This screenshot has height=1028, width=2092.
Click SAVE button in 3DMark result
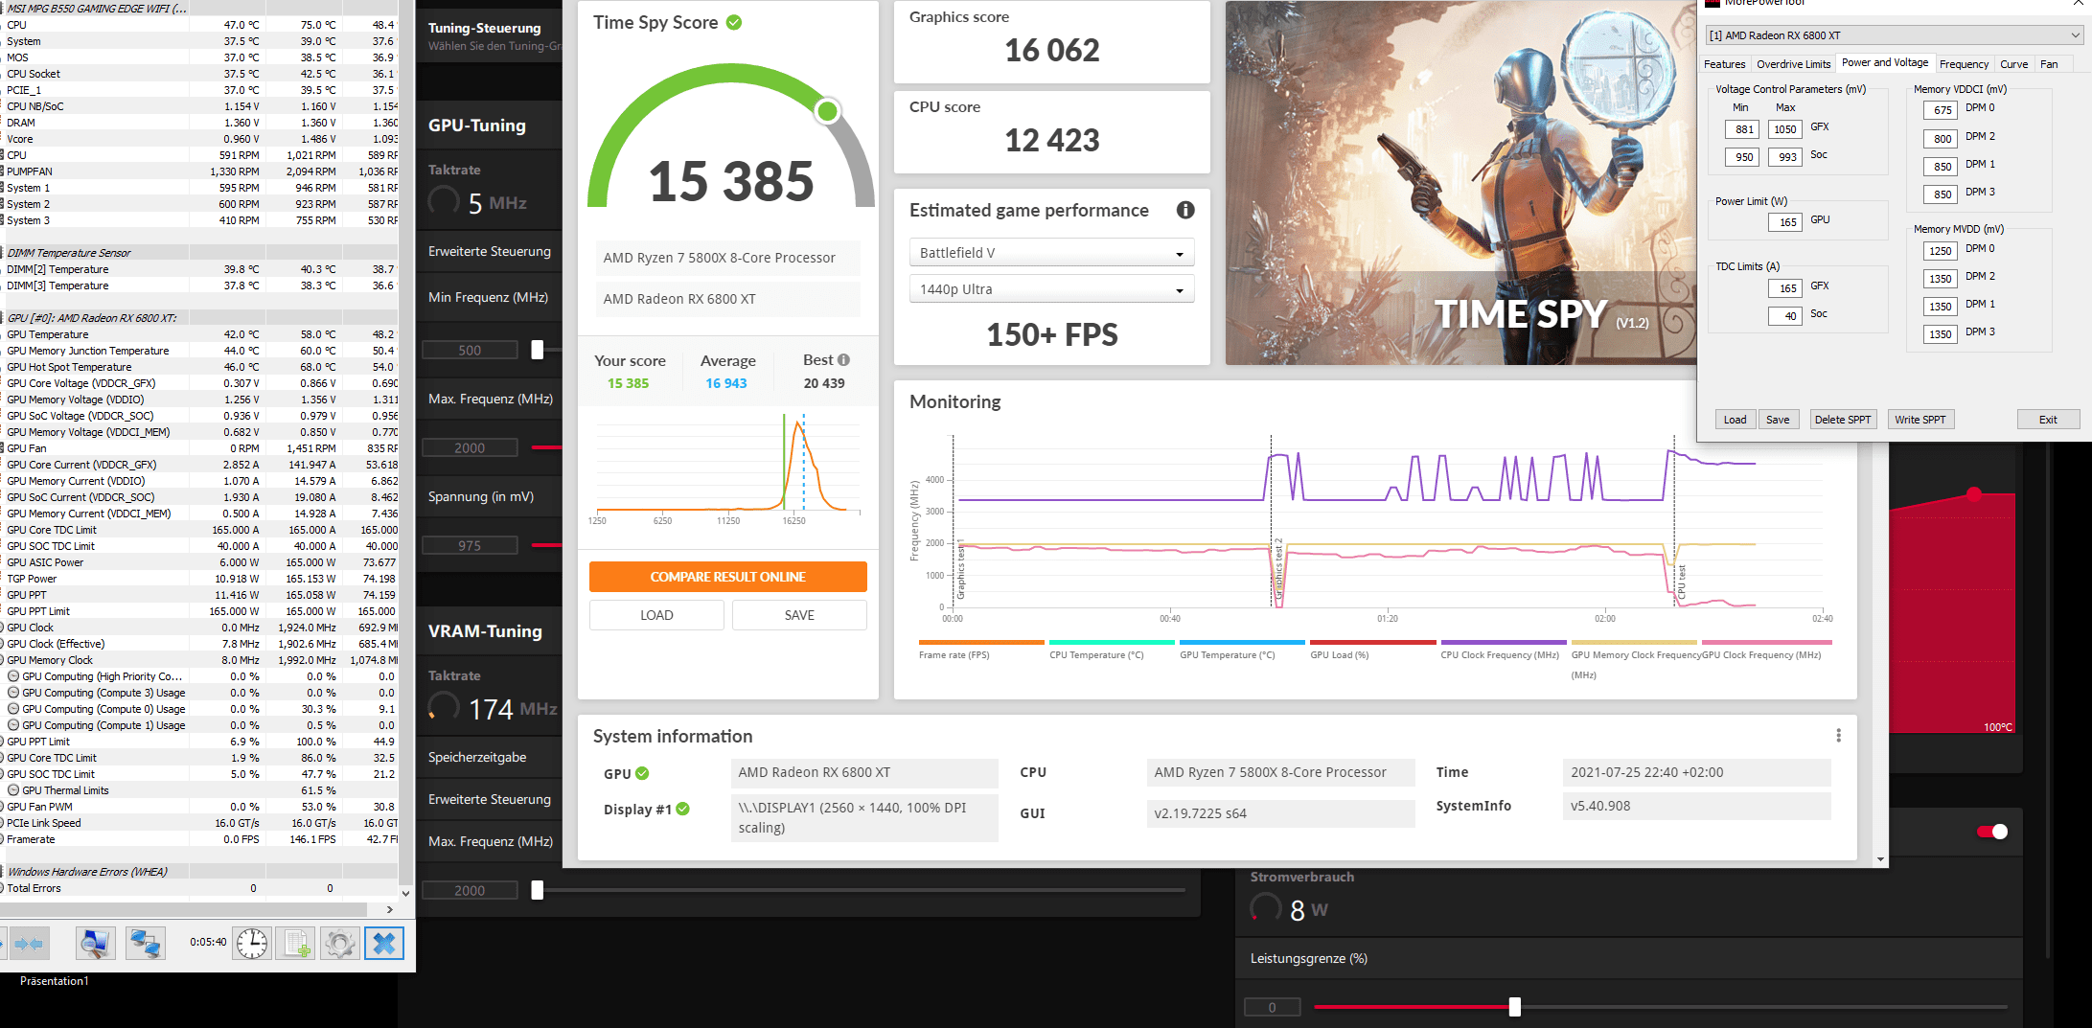coord(799,615)
